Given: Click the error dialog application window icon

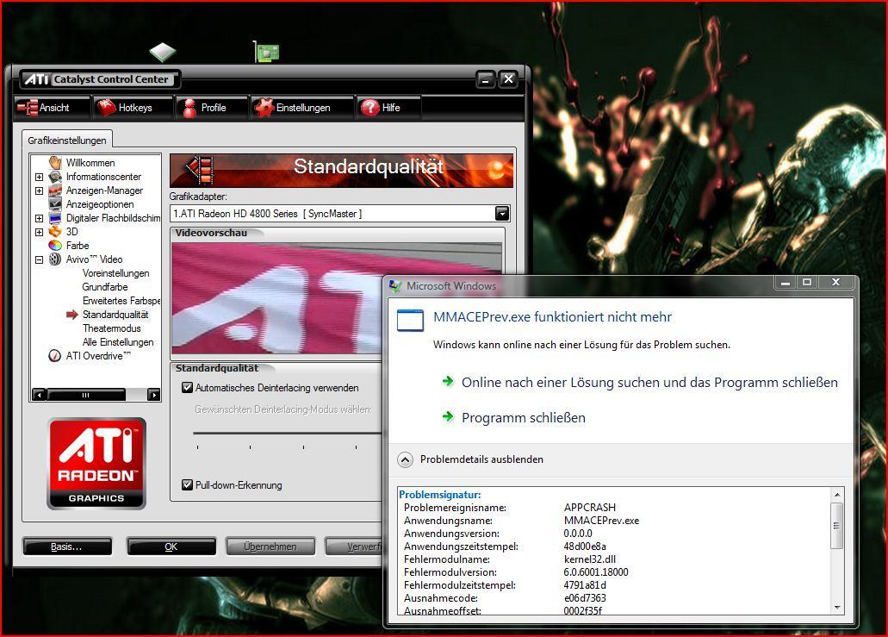Looking at the screenshot, I should 410,320.
